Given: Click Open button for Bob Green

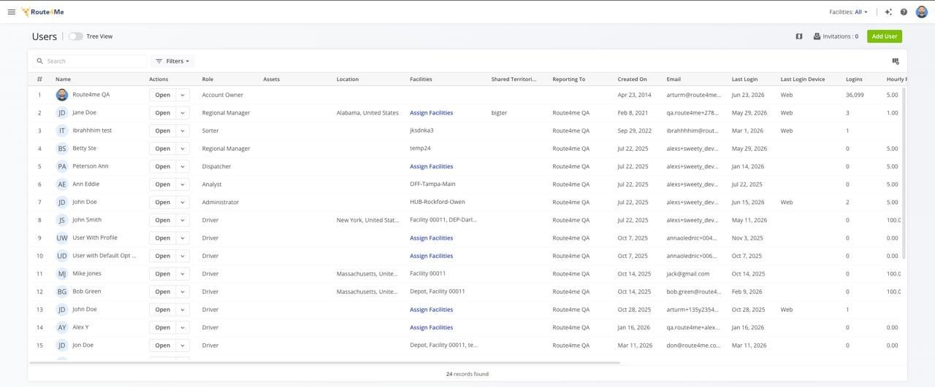Looking at the screenshot, I should click(162, 292).
